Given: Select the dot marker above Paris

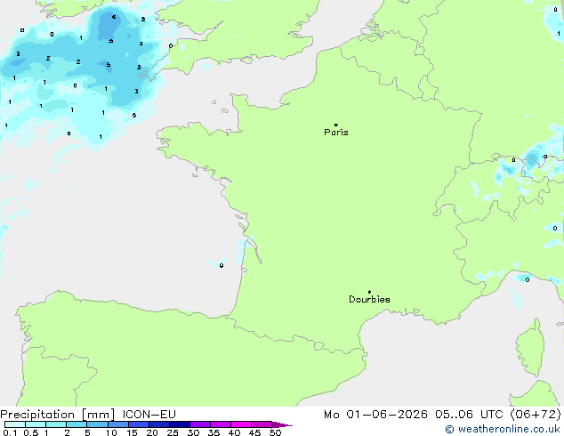Looking at the screenshot, I should pos(336,125).
